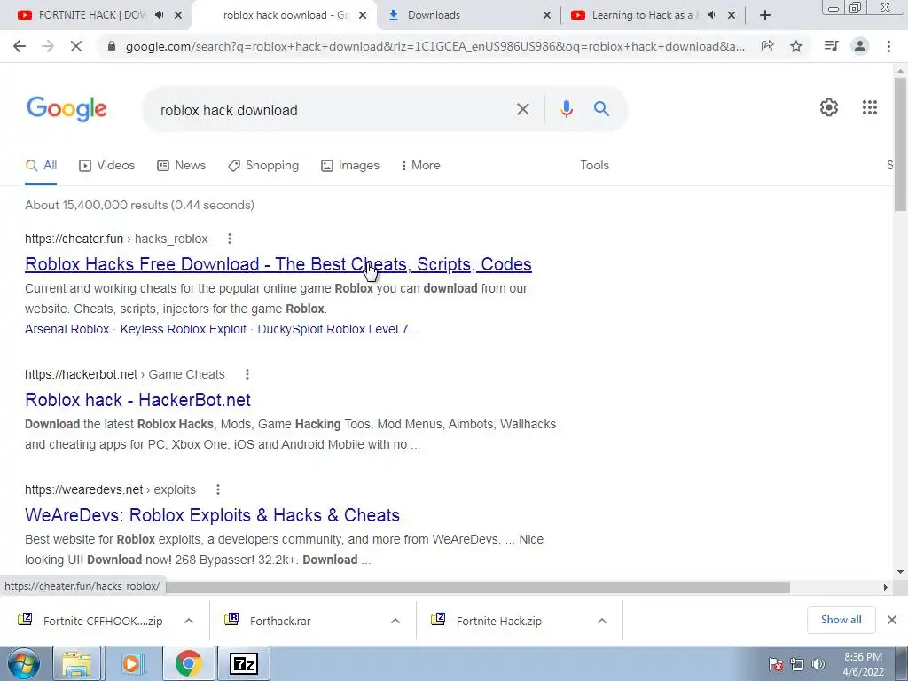908x681 pixels.
Task: Open the Arsenal Roblox sitelink
Action: click(67, 329)
